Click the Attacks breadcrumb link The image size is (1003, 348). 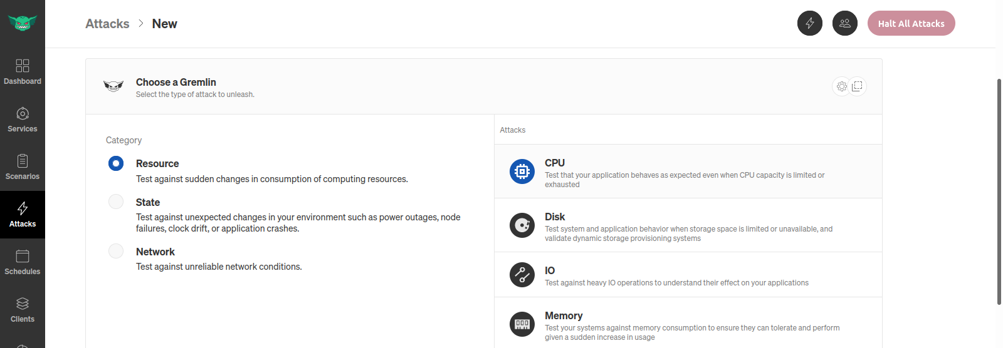coord(107,24)
